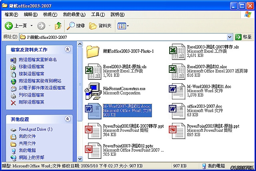Open the 我的最愛(A) menu
The height and width of the screenshot is (171, 256).
coord(74,14)
